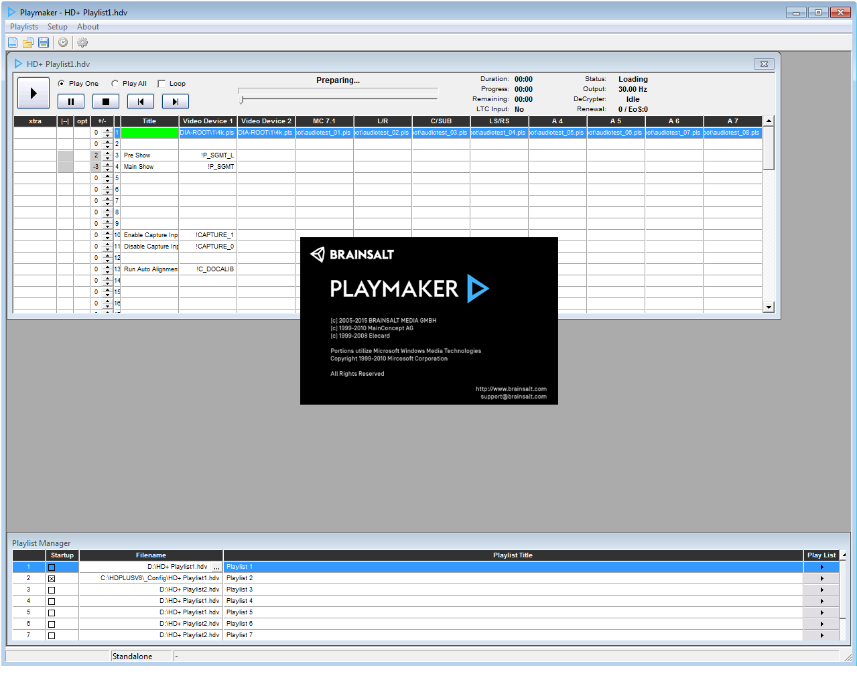Launch Playlist 5 with its Play List arrow
The height and width of the screenshot is (686, 857).
821,613
